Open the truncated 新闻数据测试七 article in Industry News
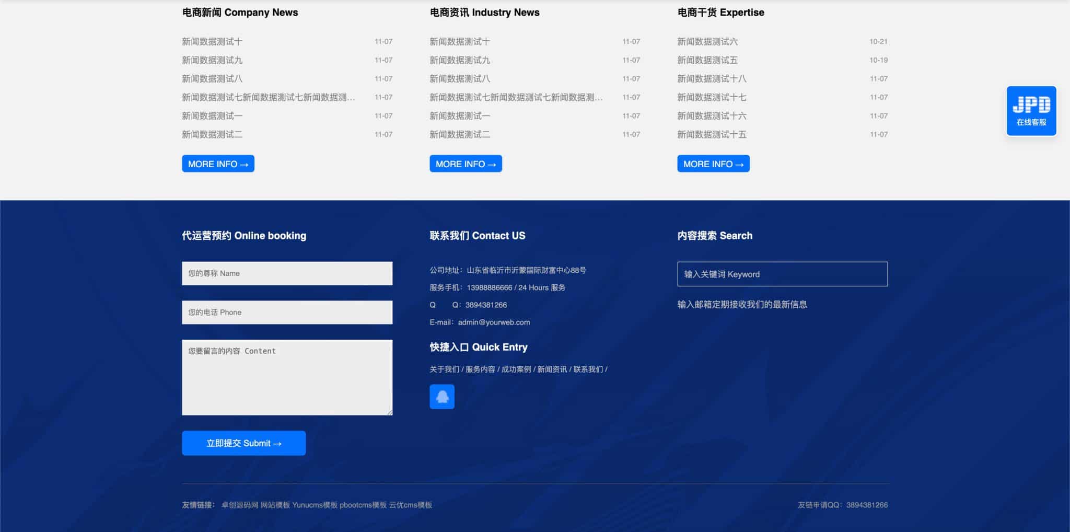This screenshot has height=532, width=1070. coord(516,97)
